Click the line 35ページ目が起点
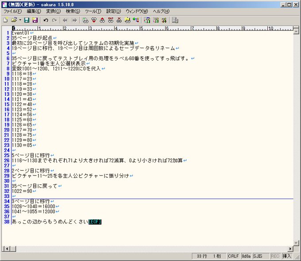Screen dimensions: 301x261 click(32, 38)
